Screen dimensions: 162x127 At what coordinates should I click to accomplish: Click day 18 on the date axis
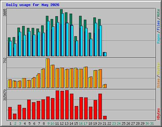coord(90,124)
